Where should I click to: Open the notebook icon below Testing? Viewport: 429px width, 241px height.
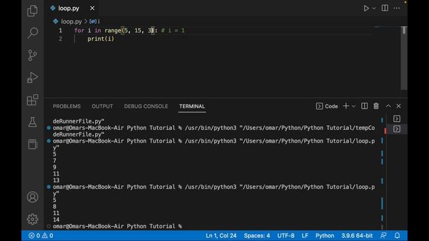(32, 145)
